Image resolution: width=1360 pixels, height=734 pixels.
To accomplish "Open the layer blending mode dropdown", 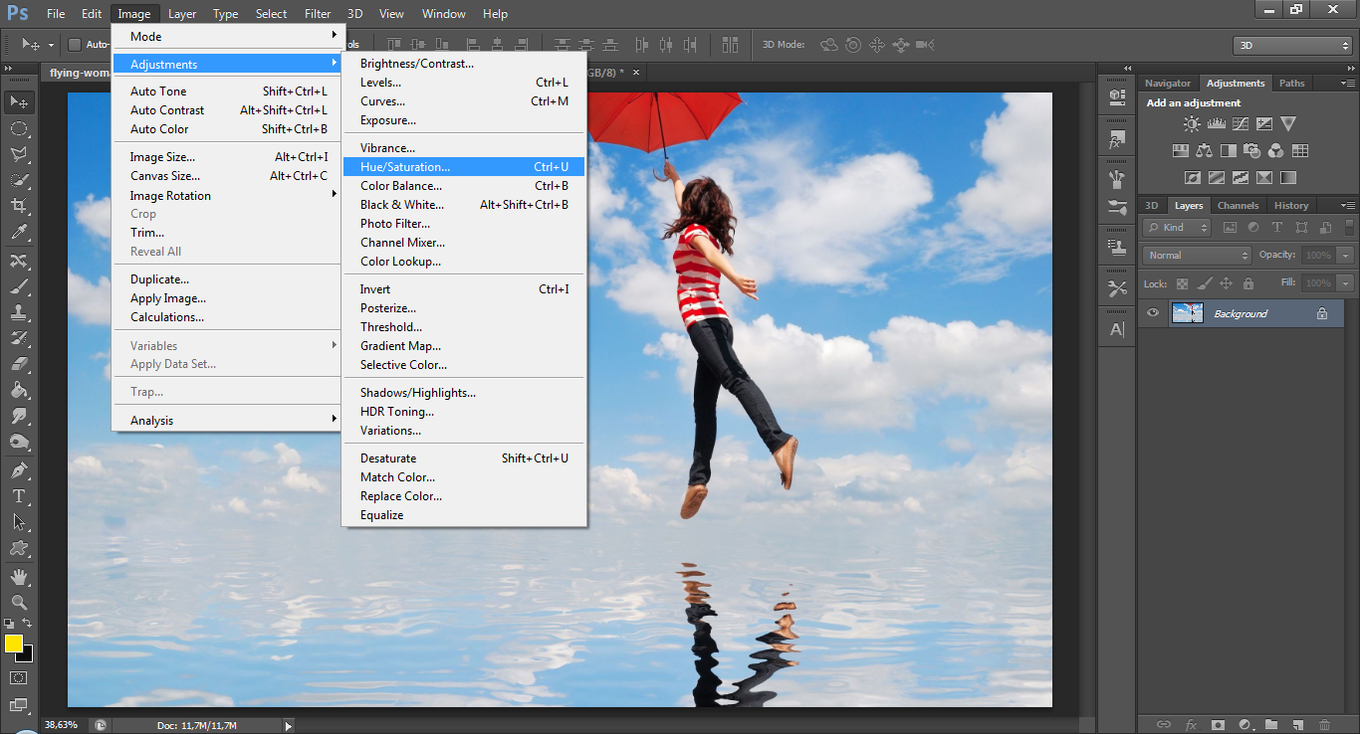I will click(x=1196, y=255).
